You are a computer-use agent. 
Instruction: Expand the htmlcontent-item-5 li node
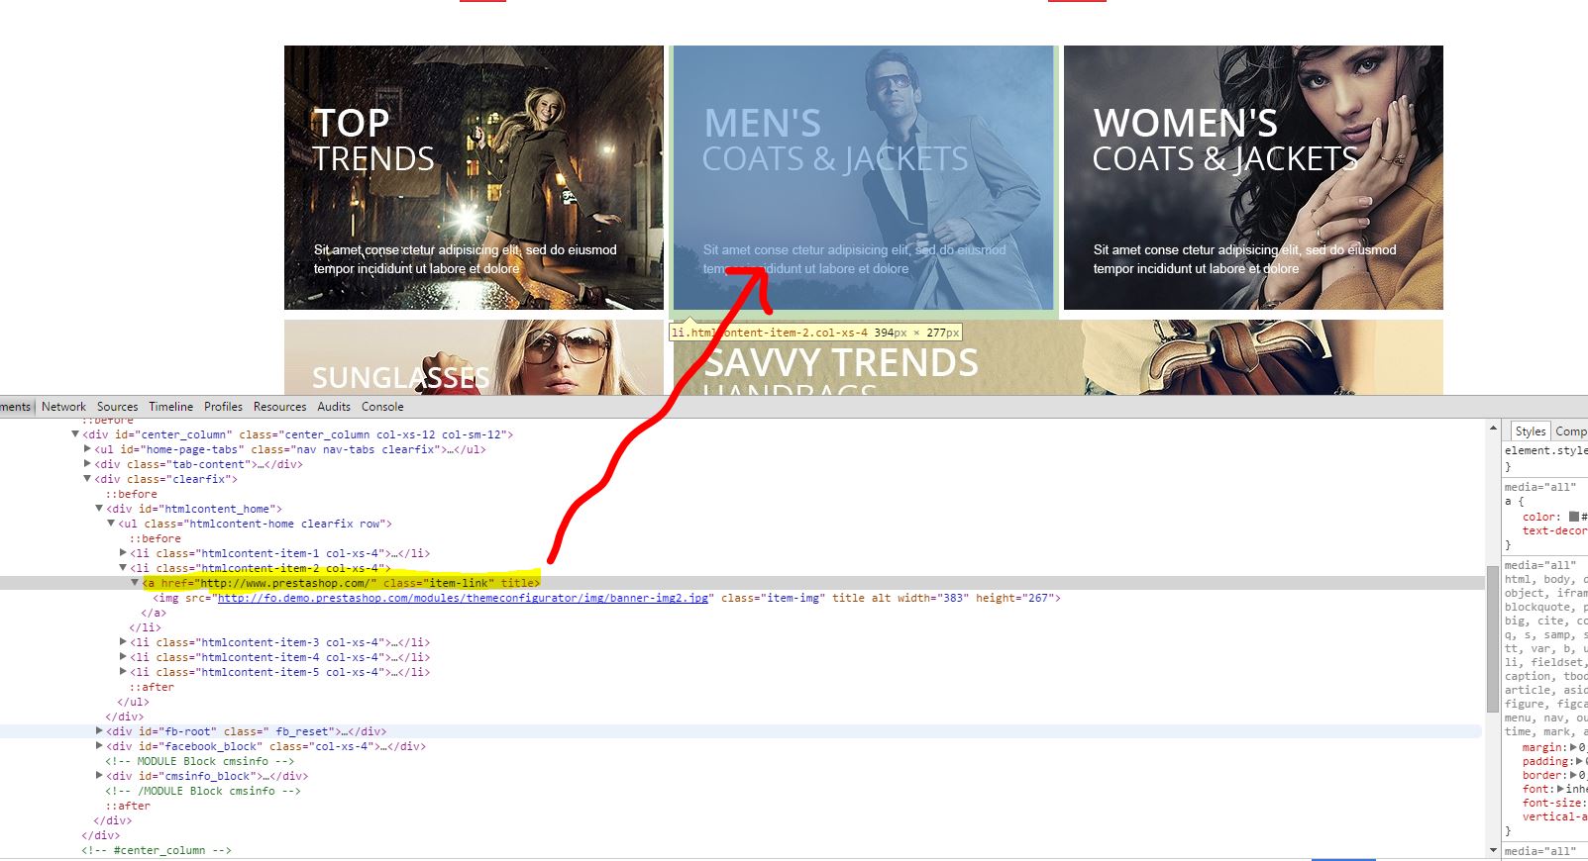[x=123, y=672]
